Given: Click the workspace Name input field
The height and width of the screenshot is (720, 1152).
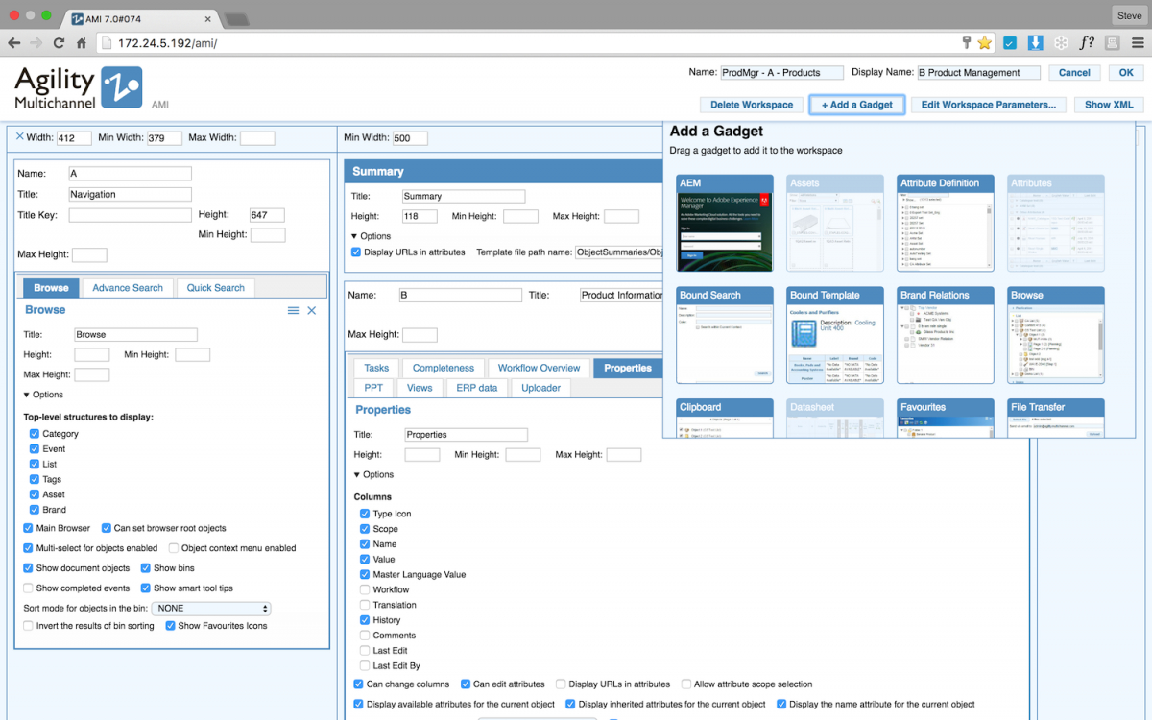Looking at the screenshot, I should (x=780, y=72).
